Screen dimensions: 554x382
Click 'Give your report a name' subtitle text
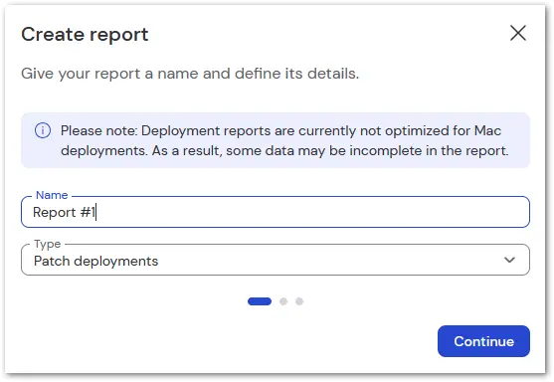[190, 74]
